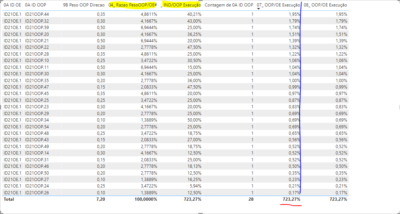Click 0,17% in the 07_ OOP/OE Execução column
Screen dimensions: 400x214
point(294,192)
